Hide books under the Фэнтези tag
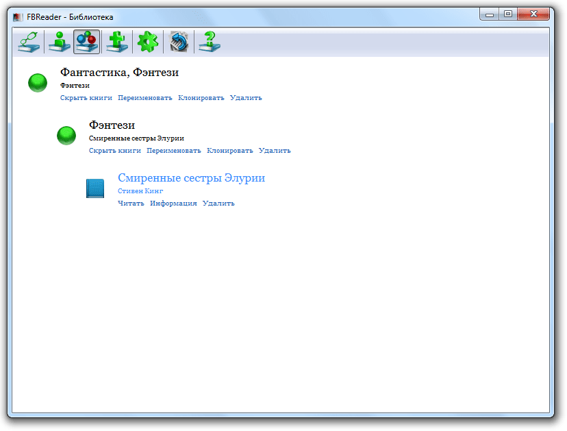 (115, 151)
